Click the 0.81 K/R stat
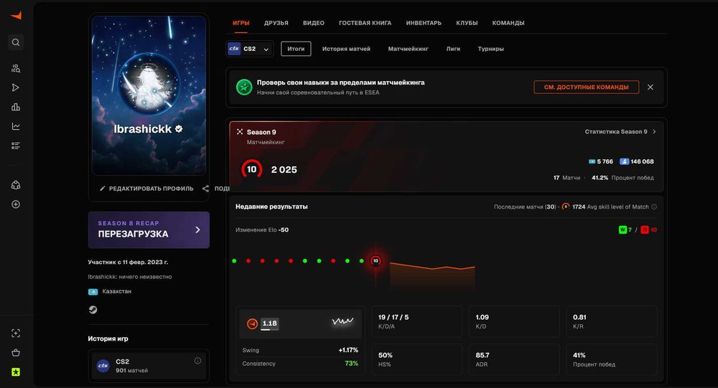Viewport: 718px width, 388px height. point(611,321)
